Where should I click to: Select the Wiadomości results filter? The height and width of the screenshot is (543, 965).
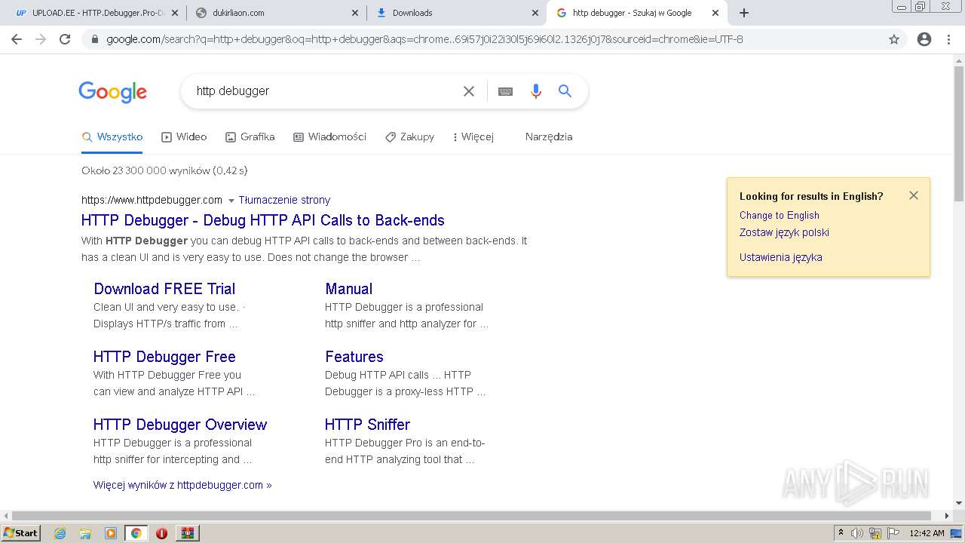pos(329,137)
